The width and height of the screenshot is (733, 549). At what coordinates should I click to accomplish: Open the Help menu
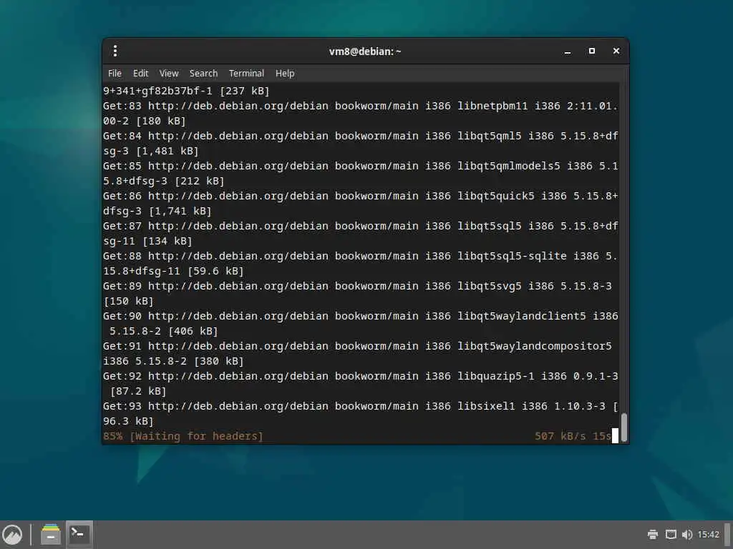coord(285,74)
